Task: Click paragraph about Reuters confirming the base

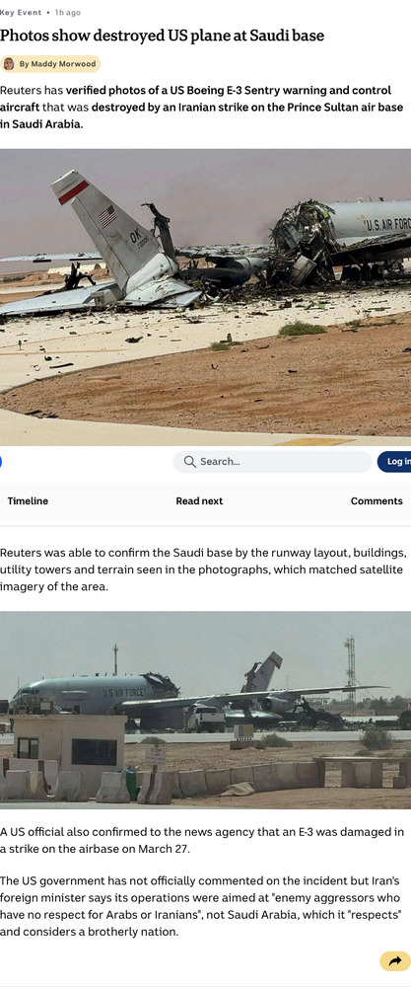Action: click(204, 570)
